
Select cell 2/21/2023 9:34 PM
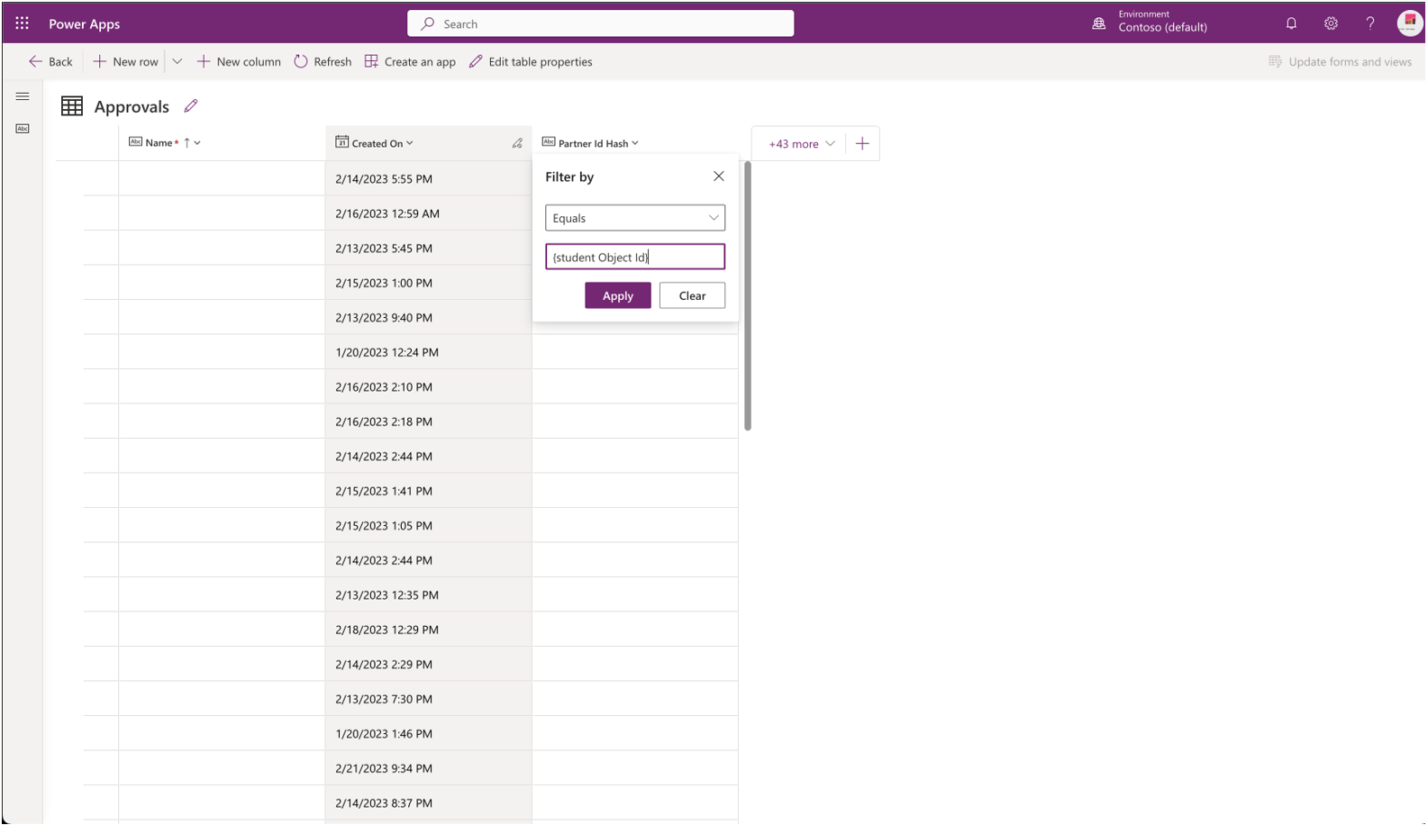(429, 768)
